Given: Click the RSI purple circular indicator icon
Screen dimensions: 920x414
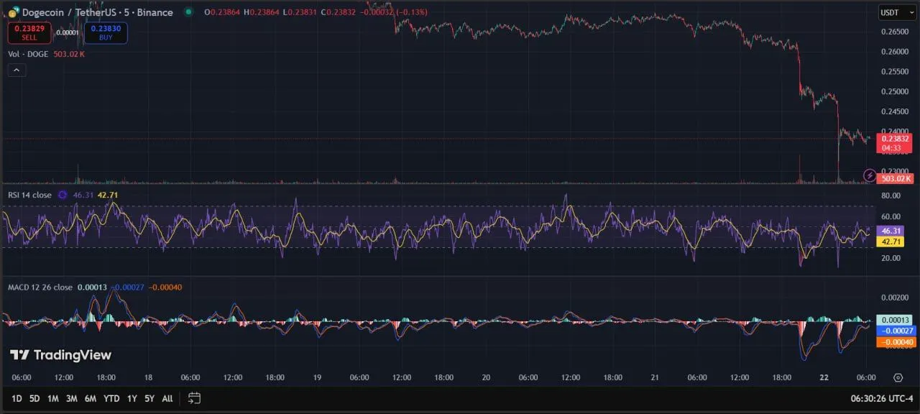Looking at the screenshot, I should pyautogui.click(x=63, y=195).
